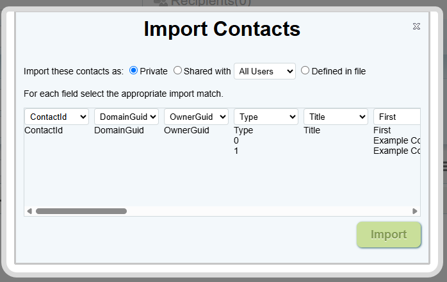Select the Private radio button
447x282 pixels.
pos(134,70)
